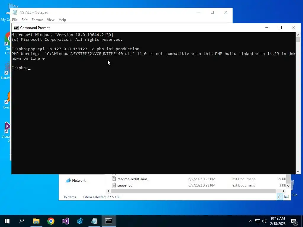Open Google Chrome from taskbar
This screenshot has width=303, height=227.
(51, 221)
